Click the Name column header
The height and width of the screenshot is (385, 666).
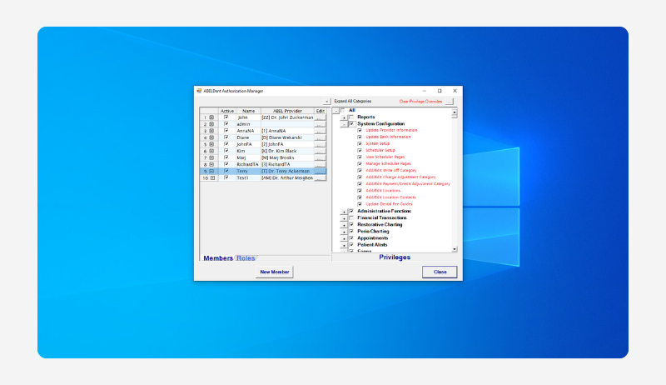(248, 111)
